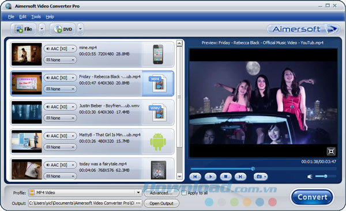
Task: Open audio track dropdown for Friday video
Action: 60,78
